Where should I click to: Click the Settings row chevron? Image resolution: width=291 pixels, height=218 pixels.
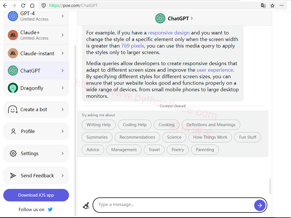(x=62, y=154)
